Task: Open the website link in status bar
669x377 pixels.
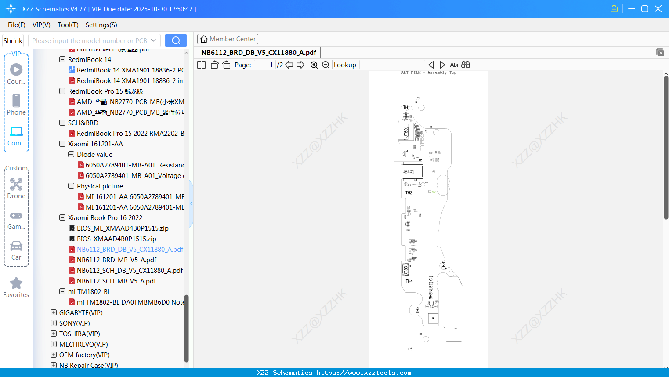Action: (364, 373)
